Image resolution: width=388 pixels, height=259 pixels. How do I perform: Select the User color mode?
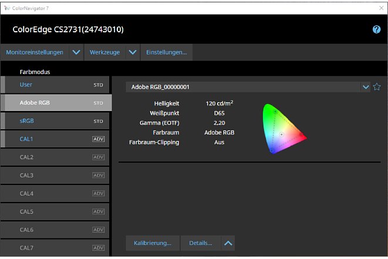[55, 85]
